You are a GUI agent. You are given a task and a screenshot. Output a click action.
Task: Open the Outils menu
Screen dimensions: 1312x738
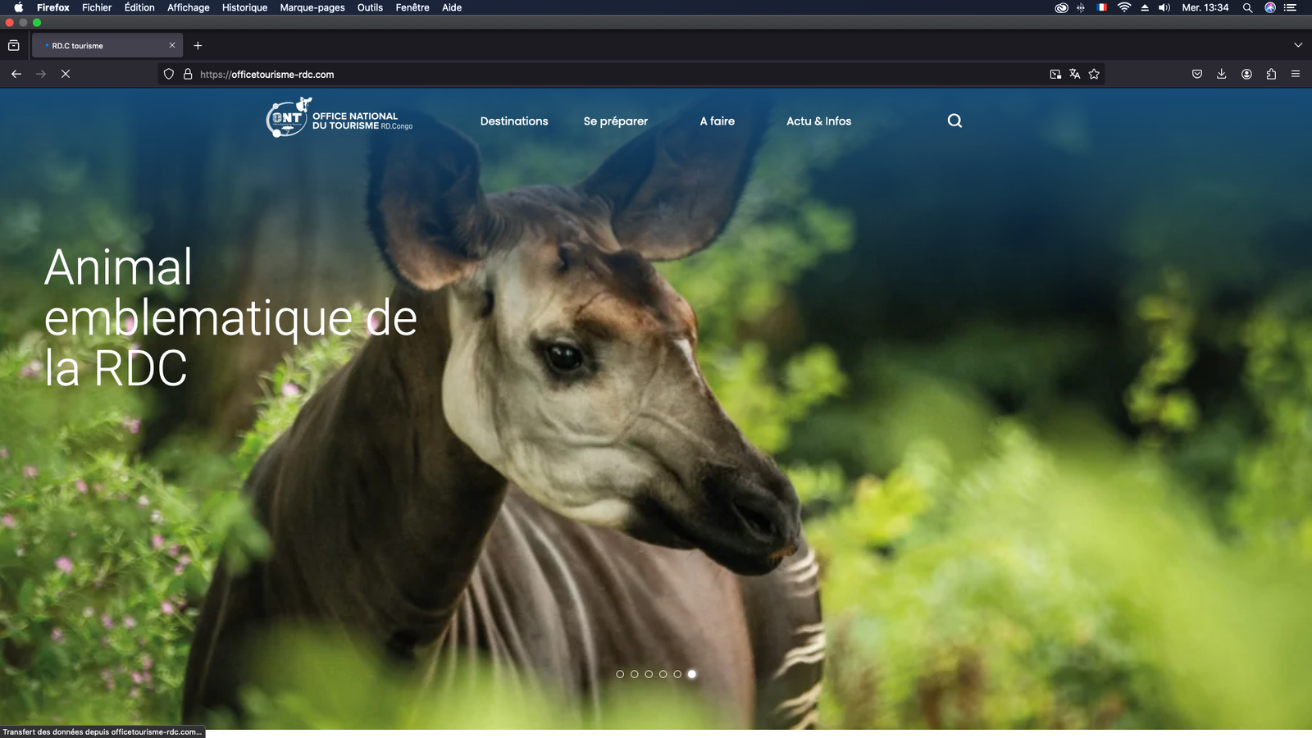(x=370, y=7)
